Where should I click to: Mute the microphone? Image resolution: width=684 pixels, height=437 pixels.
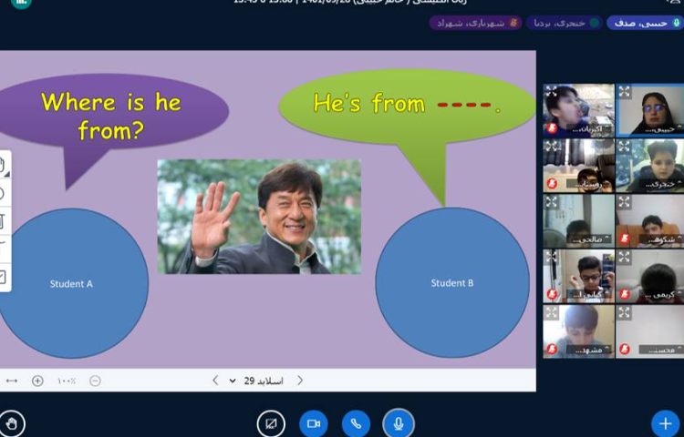pyautogui.click(x=398, y=423)
